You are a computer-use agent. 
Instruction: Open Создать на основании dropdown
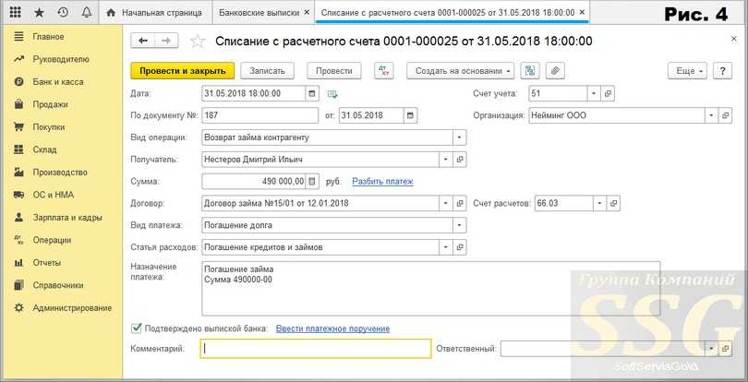461,70
